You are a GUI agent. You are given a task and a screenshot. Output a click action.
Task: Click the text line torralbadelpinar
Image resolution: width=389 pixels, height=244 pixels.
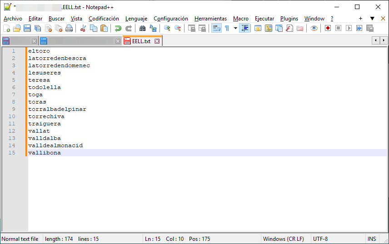[57, 109]
